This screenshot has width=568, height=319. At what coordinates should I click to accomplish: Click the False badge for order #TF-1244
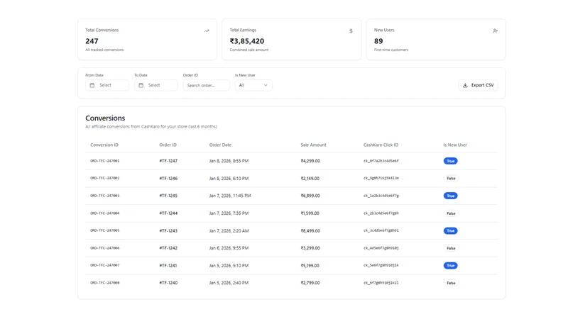coord(451,213)
